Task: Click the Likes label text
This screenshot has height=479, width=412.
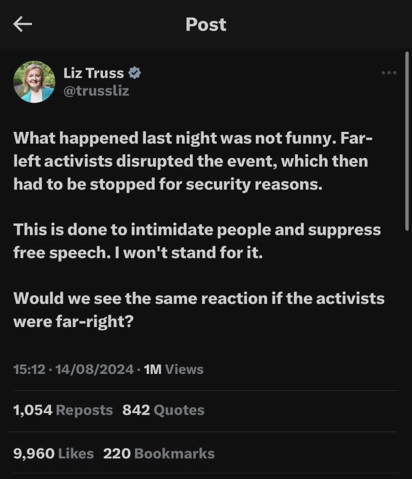Action: (x=76, y=453)
